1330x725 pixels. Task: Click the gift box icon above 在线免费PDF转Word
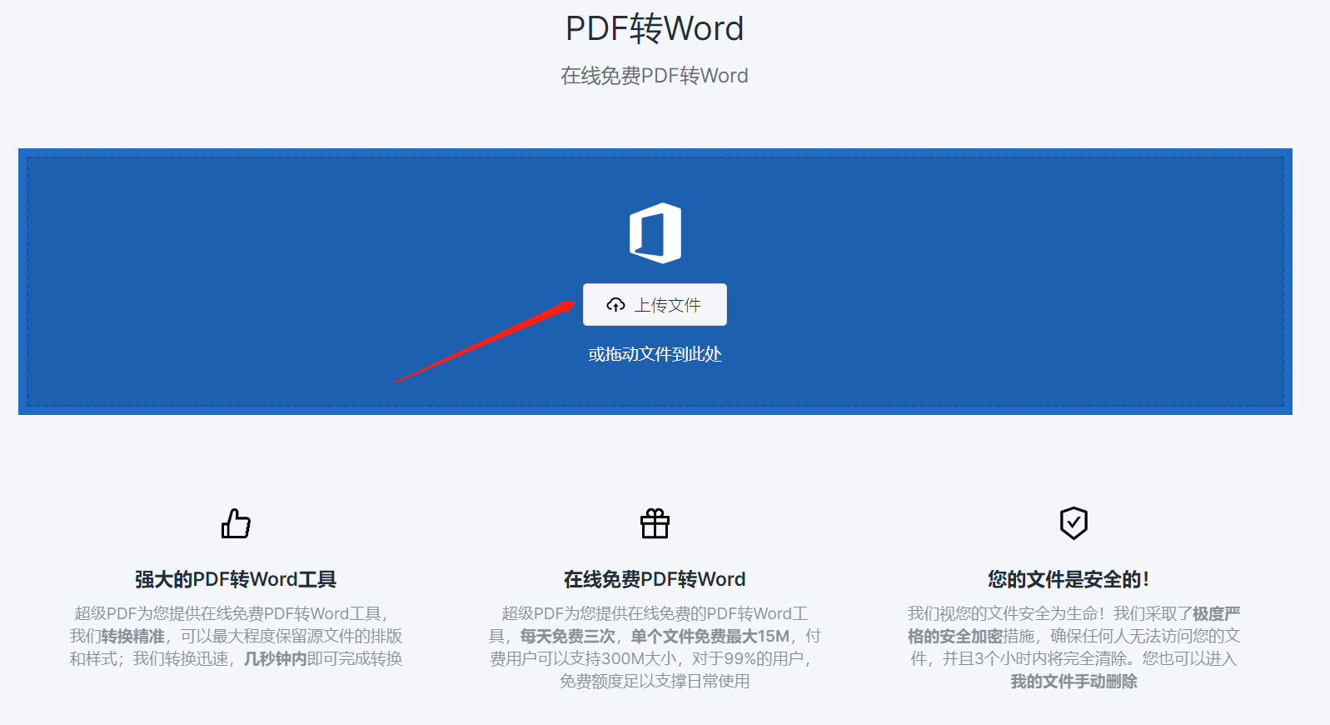(655, 523)
